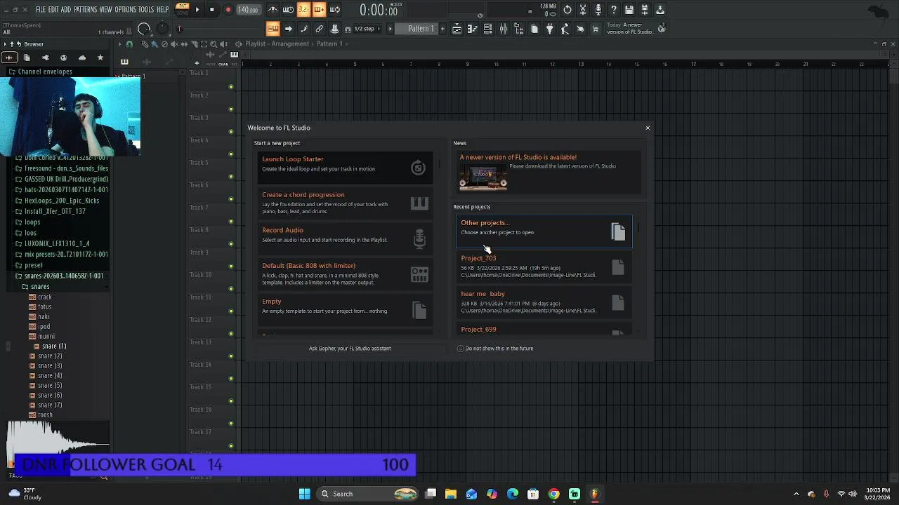Expand the Channel envelopes browser item
The height and width of the screenshot is (505, 899).
pyautogui.click(x=45, y=72)
